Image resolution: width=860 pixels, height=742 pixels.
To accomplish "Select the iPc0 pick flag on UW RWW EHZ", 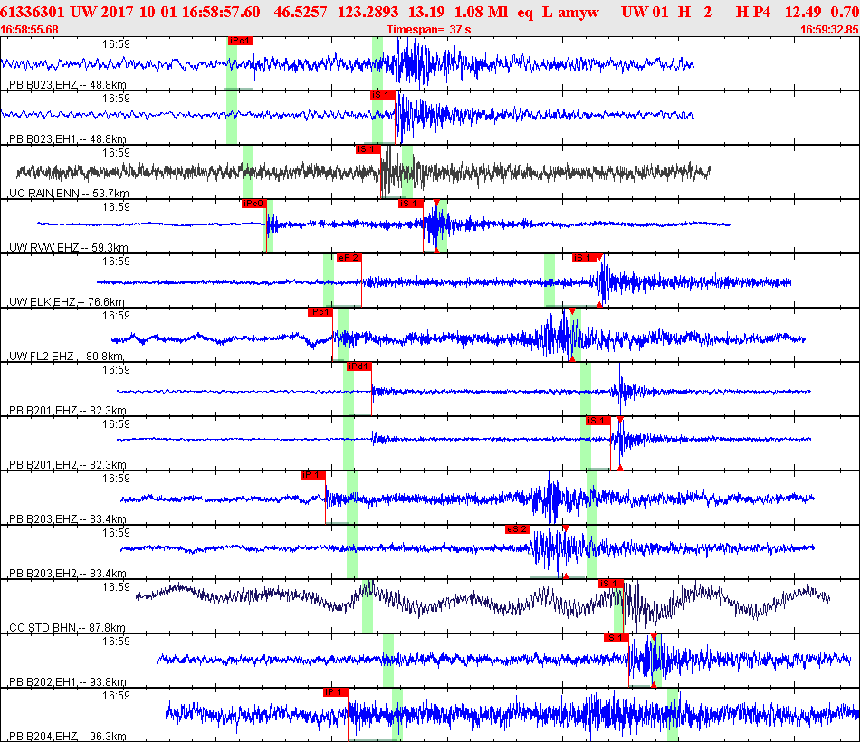I will click(x=254, y=204).
